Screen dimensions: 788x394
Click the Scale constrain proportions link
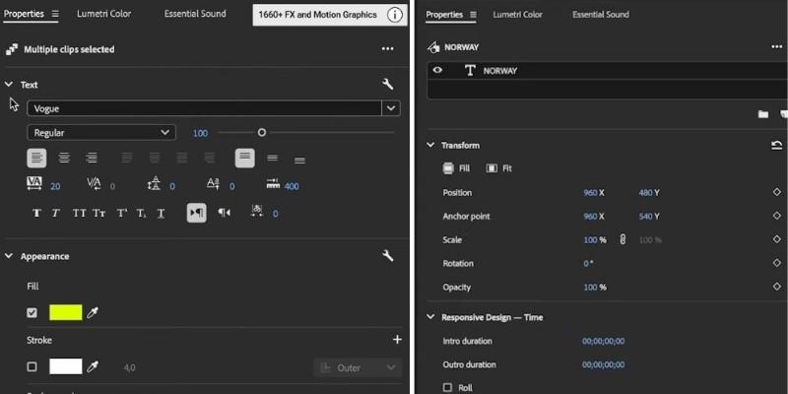[622, 240]
